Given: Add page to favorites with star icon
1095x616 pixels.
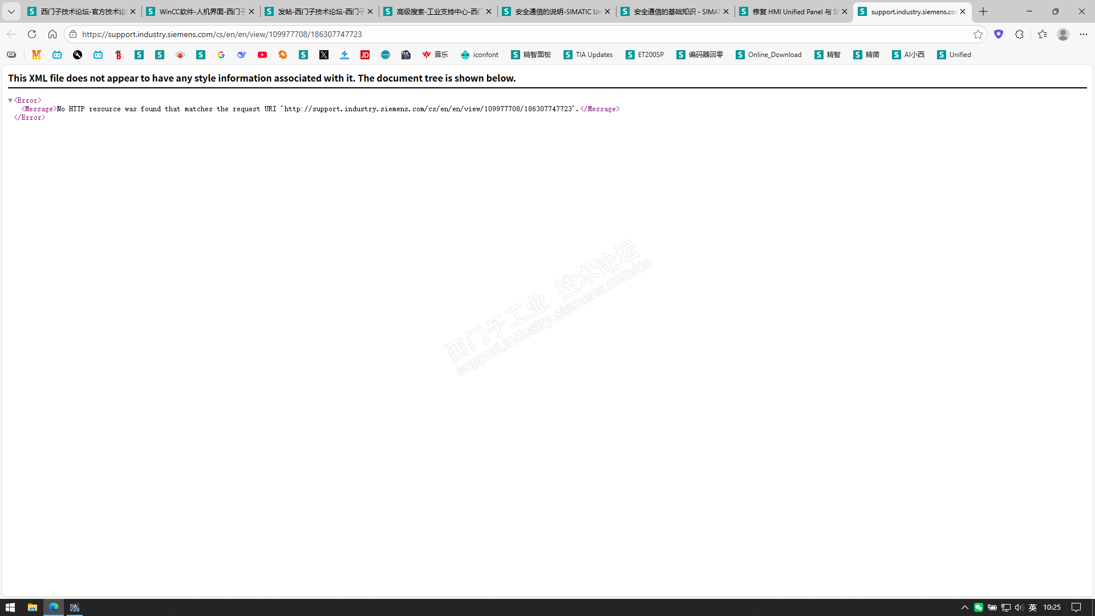Looking at the screenshot, I should tap(978, 34).
